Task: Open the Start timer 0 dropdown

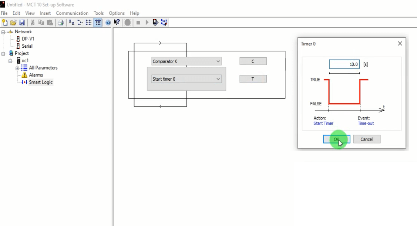Action: coord(218,79)
